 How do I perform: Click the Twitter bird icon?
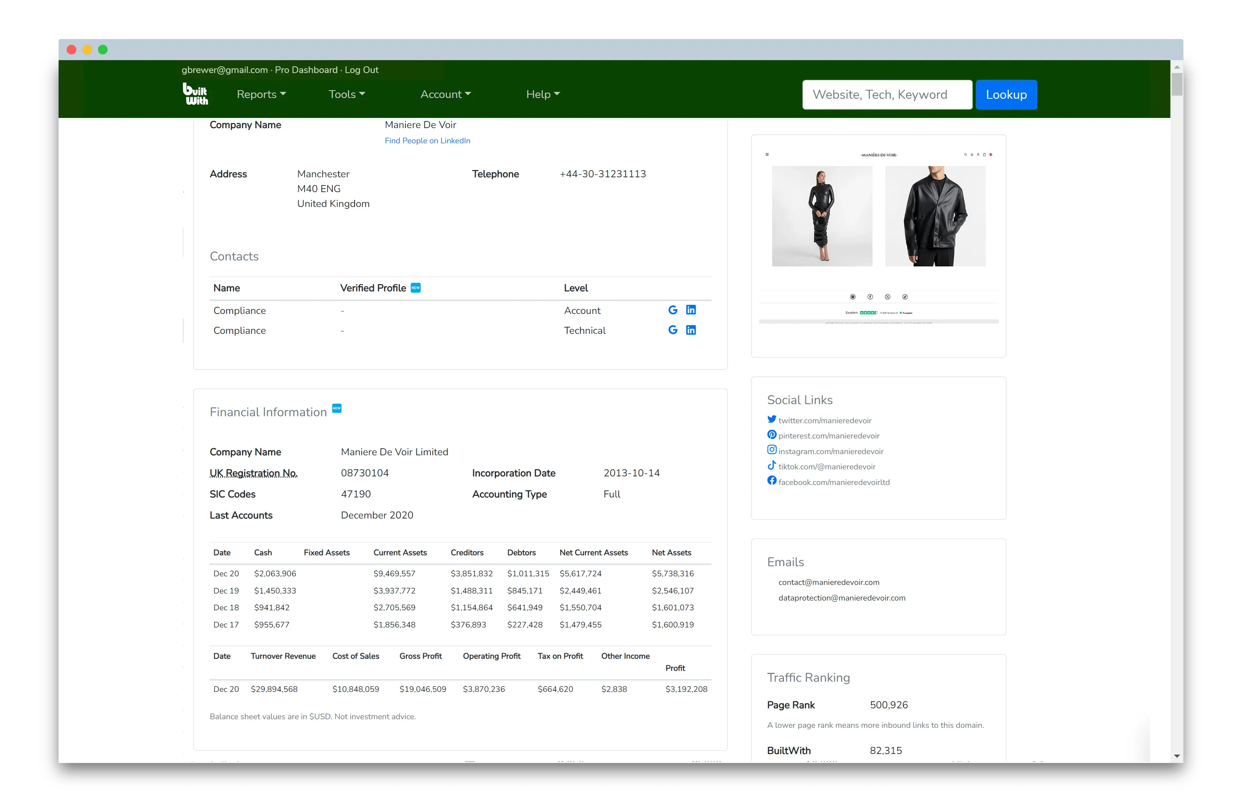(x=771, y=419)
